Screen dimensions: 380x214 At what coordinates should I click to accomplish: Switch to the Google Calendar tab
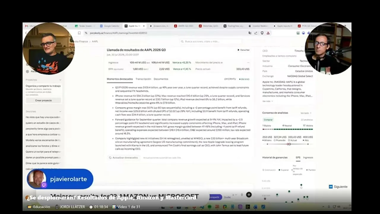tap(109, 26)
